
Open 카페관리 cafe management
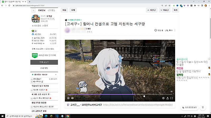coord(36,25)
